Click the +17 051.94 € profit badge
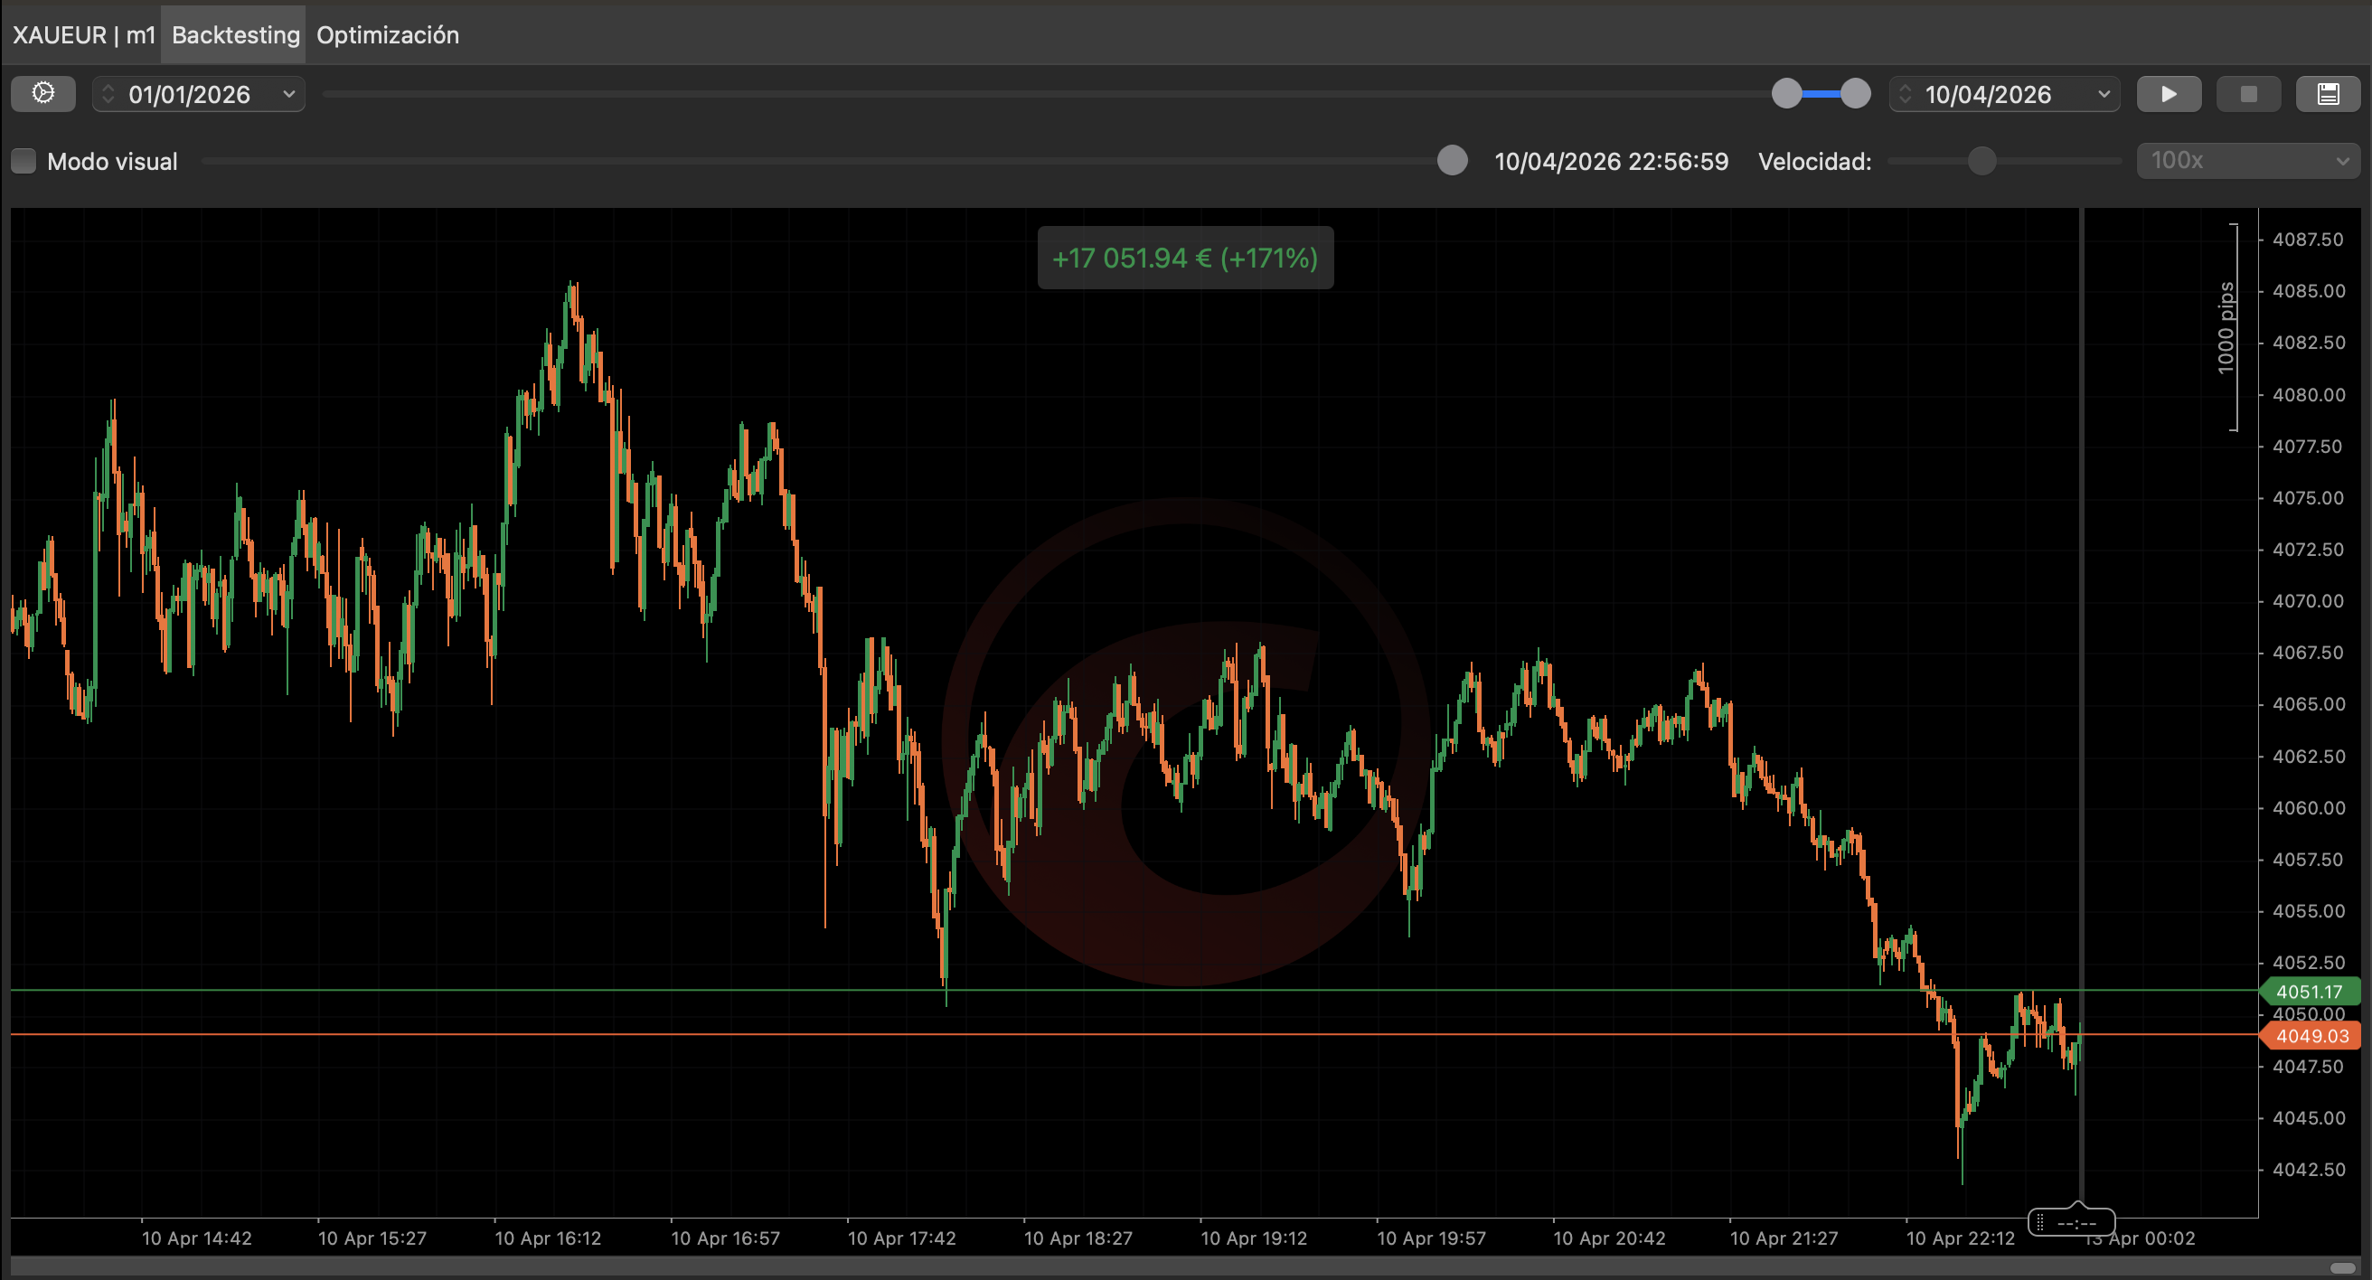Screen dimensions: 2372x1280 point(1184,258)
